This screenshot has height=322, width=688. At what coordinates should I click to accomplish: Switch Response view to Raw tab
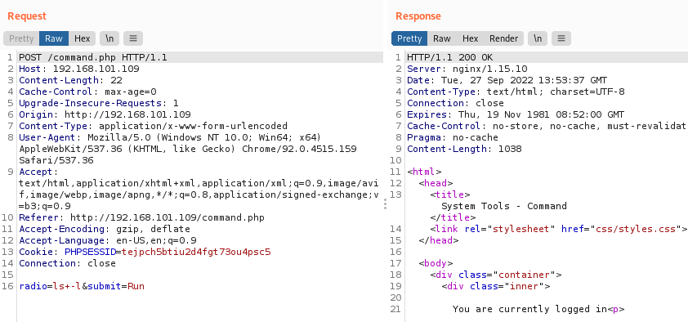click(442, 38)
